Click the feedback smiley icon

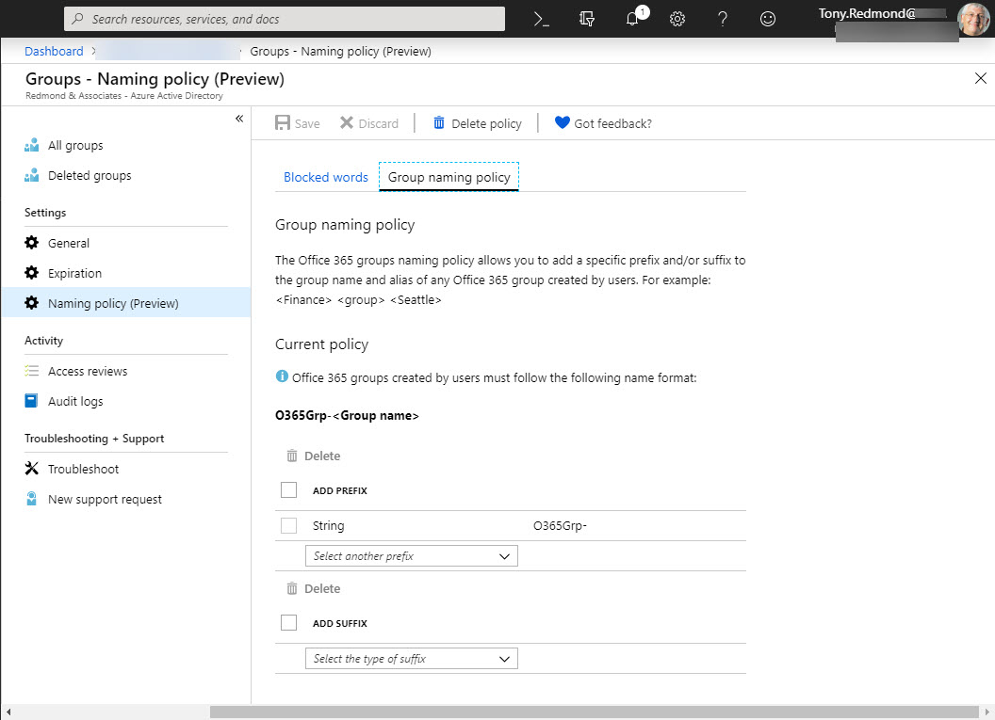pyautogui.click(x=768, y=19)
